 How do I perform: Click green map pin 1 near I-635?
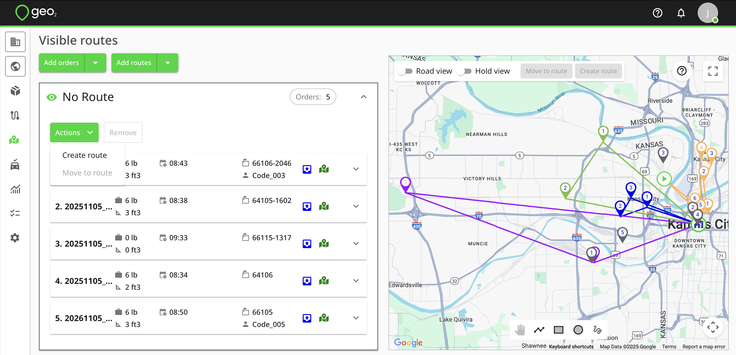[603, 134]
